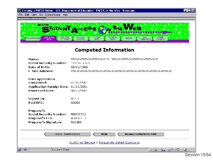Follow the Customer Service link
Screen dimensions: 213x160
pyautogui.click(x=82, y=143)
